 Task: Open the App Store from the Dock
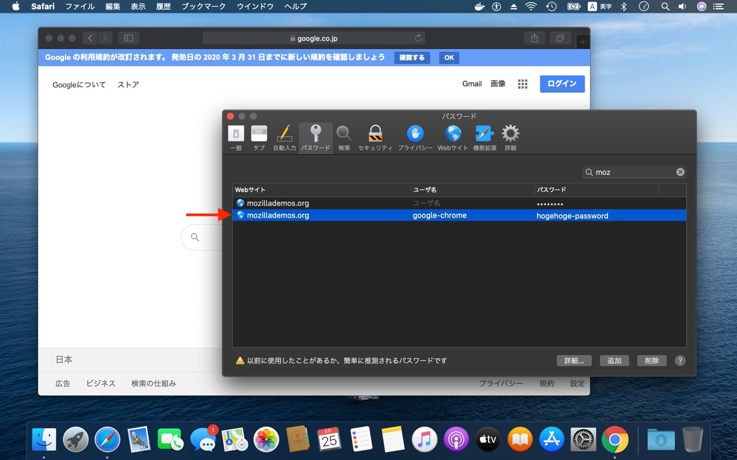point(552,439)
